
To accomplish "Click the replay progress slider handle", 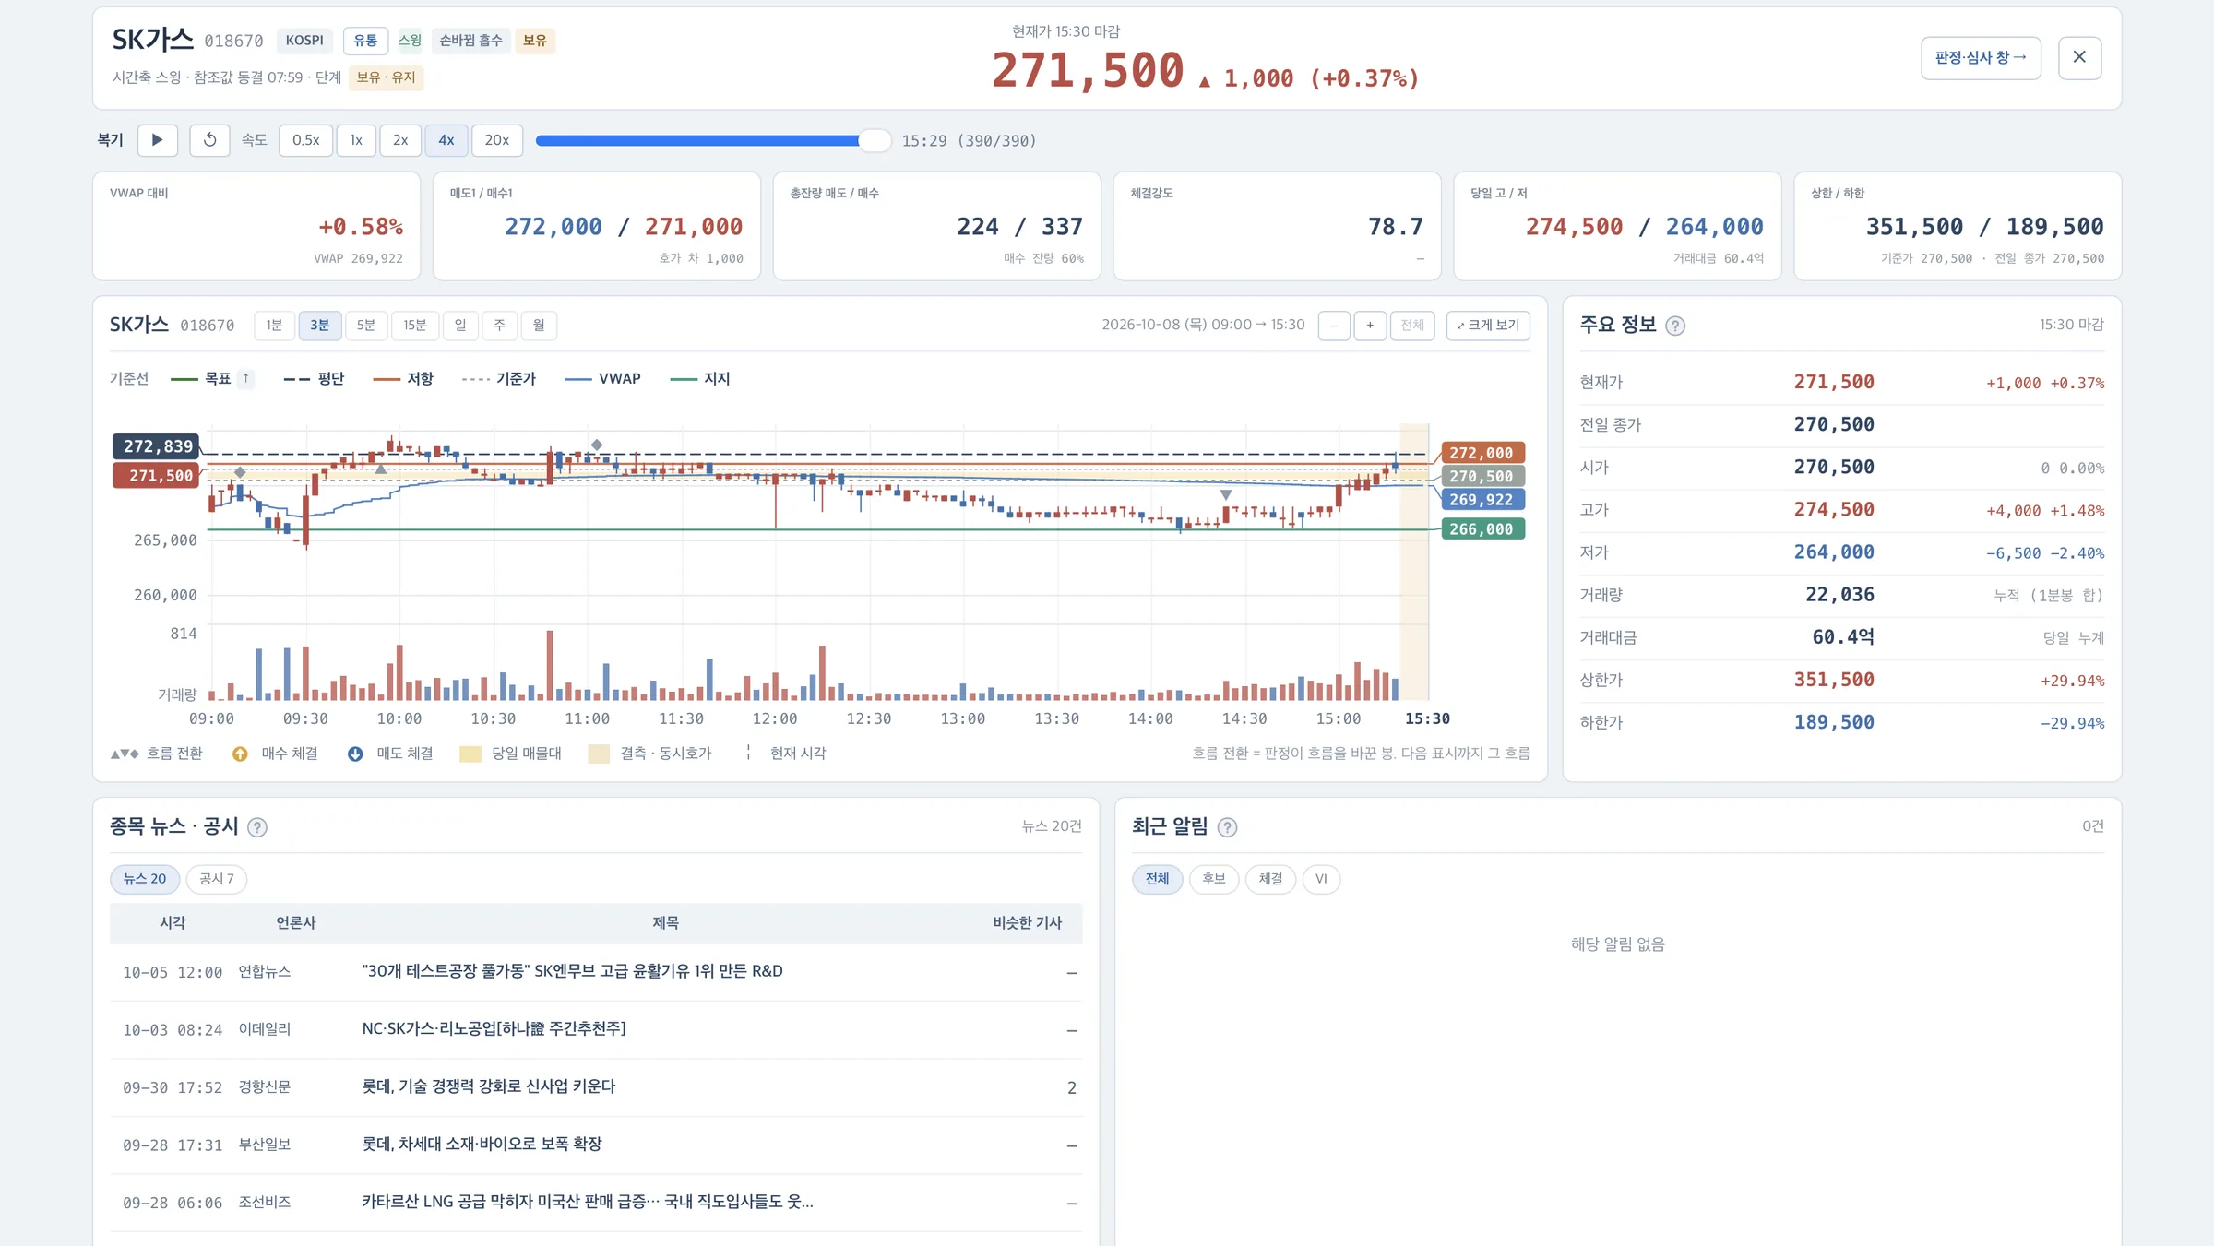I will (874, 140).
